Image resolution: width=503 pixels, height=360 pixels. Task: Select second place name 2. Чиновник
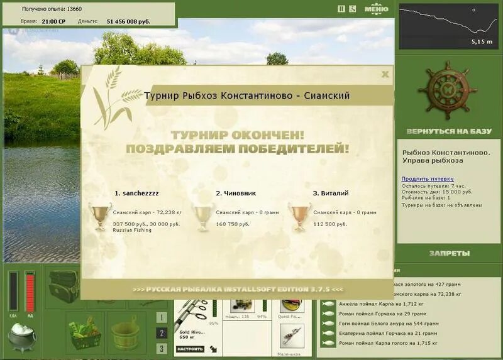pyautogui.click(x=236, y=193)
